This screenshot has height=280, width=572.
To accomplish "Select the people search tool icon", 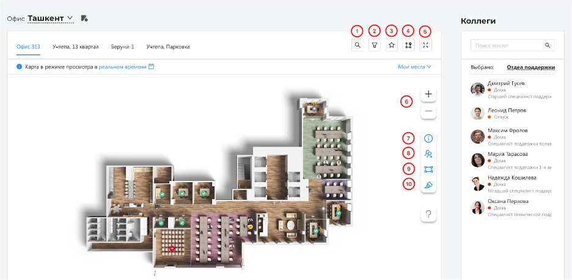I will pyautogui.click(x=428, y=154).
